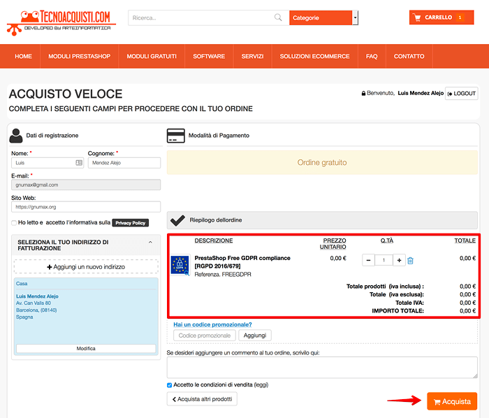Open CONTATTO menu item

409,56
